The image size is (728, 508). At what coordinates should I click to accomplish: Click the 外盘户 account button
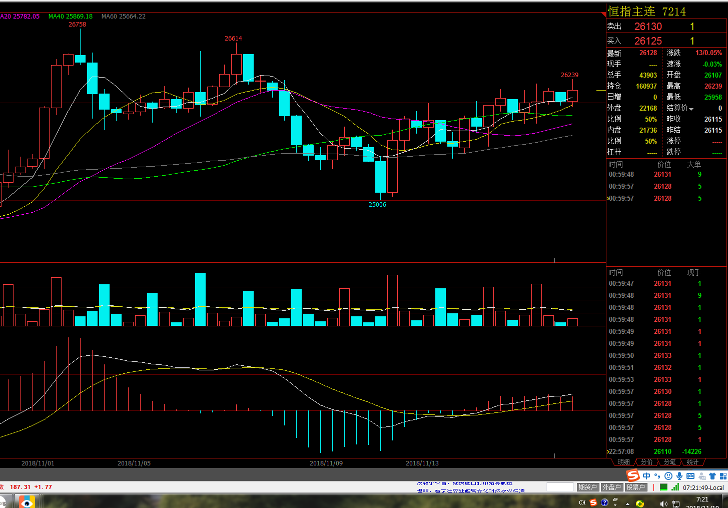pyautogui.click(x=611, y=487)
